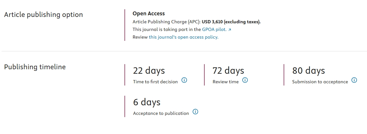Select the Article Publishing Charge (APC) label
Image resolution: width=367 pixels, height=134 pixels.
(166, 22)
